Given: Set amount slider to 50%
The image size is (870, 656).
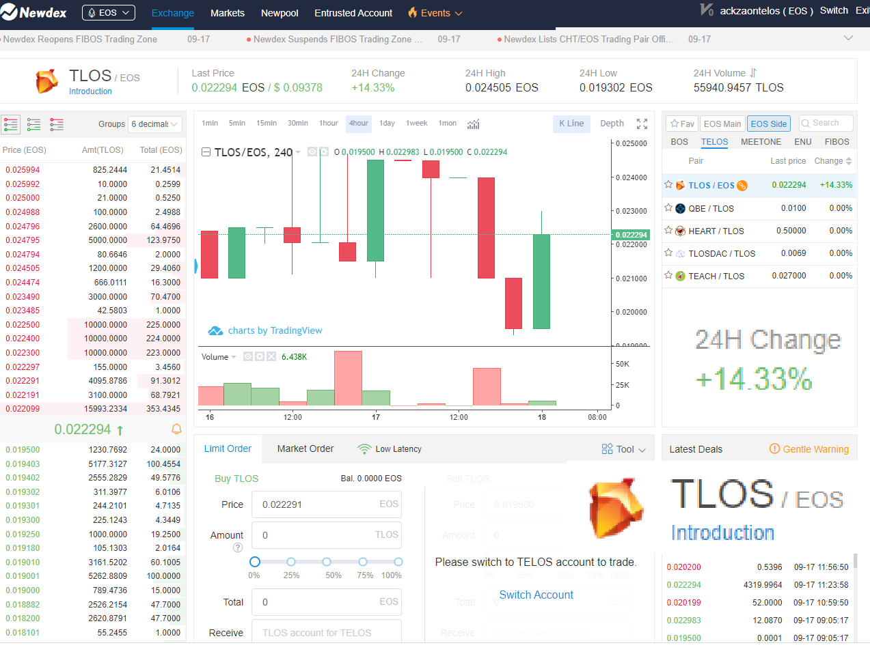Looking at the screenshot, I should point(327,562).
